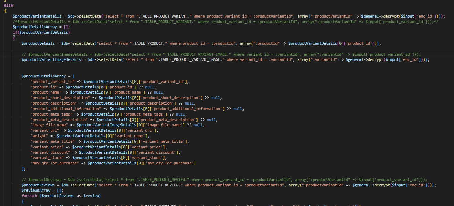Click the "variant_meta_title" array key
Screen dimensions: 454x206
(x=52, y=141)
